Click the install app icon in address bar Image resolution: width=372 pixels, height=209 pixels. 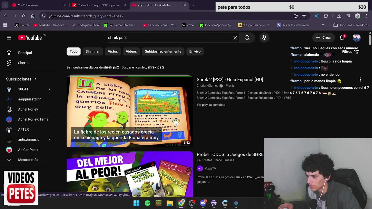[x=296, y=16]
